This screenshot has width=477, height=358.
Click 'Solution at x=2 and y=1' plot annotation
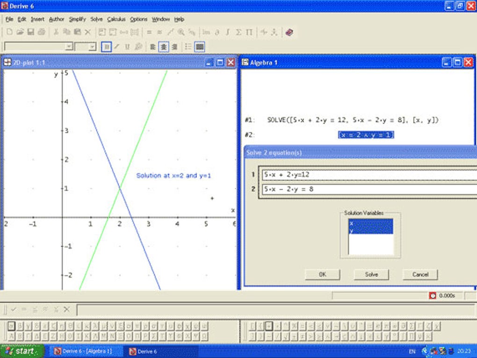(173, 175)
